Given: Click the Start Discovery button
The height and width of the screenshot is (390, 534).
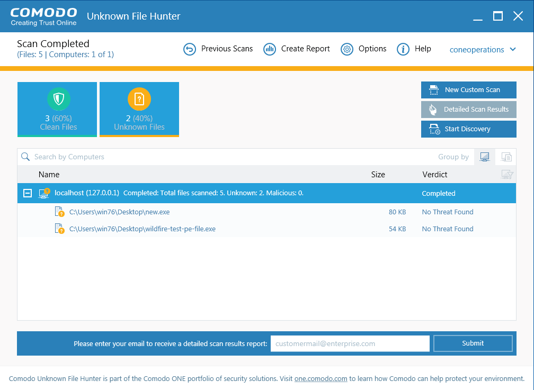Looking at the screenshot, I should [469, 129].
